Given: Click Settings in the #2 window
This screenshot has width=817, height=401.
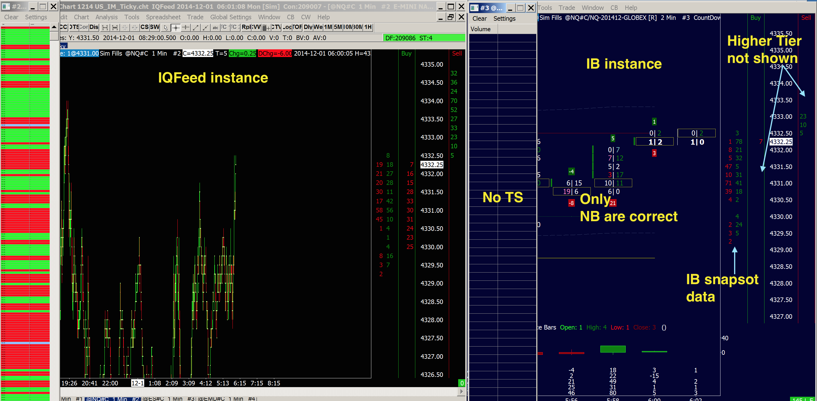Looking at the screenshot, I should 36,17.
